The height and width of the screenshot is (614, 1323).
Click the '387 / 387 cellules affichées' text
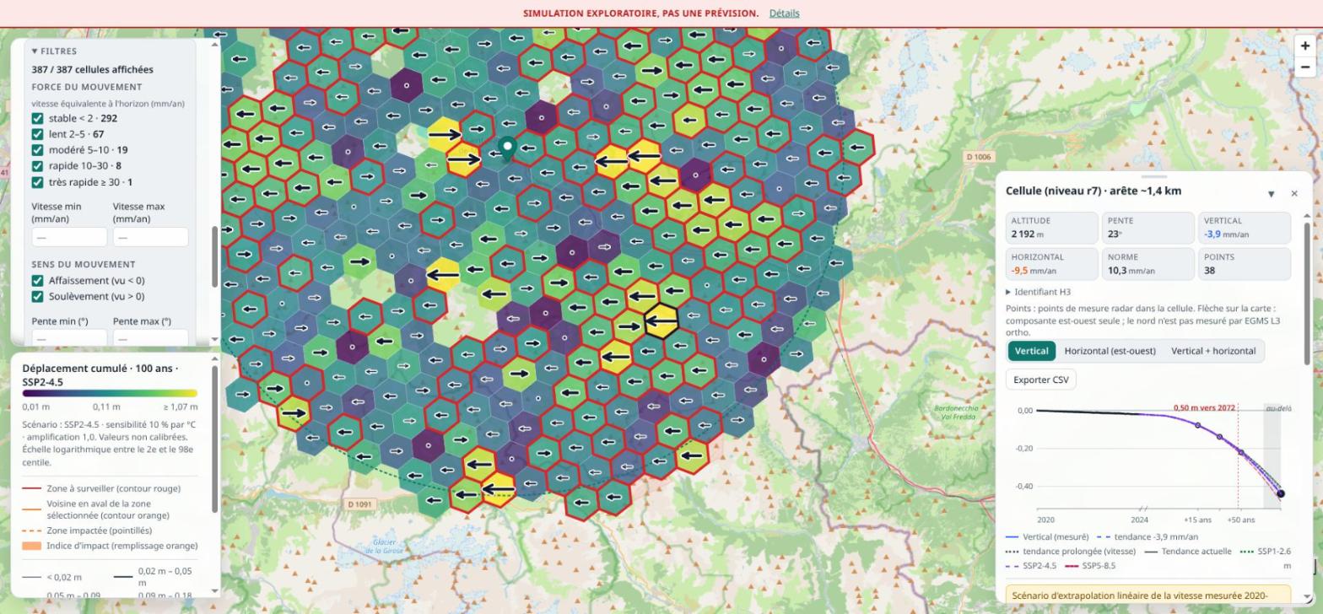point(93,70)
